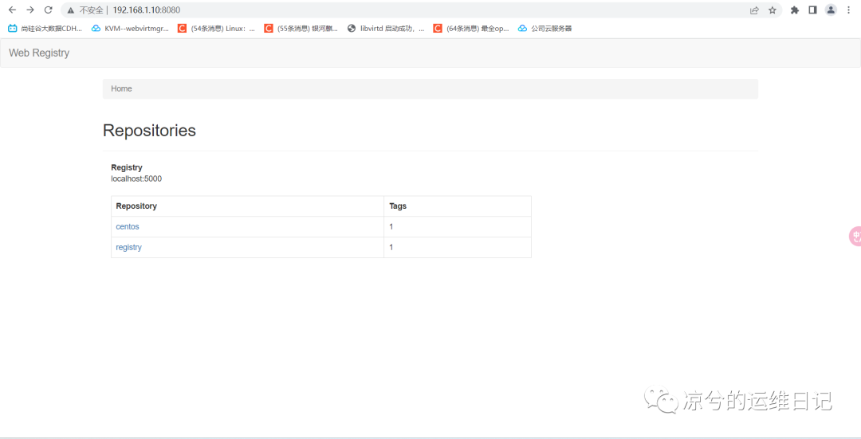861x439 pixels.
Task: Toggle the side panel icon
Action: (x=812, y=10)
